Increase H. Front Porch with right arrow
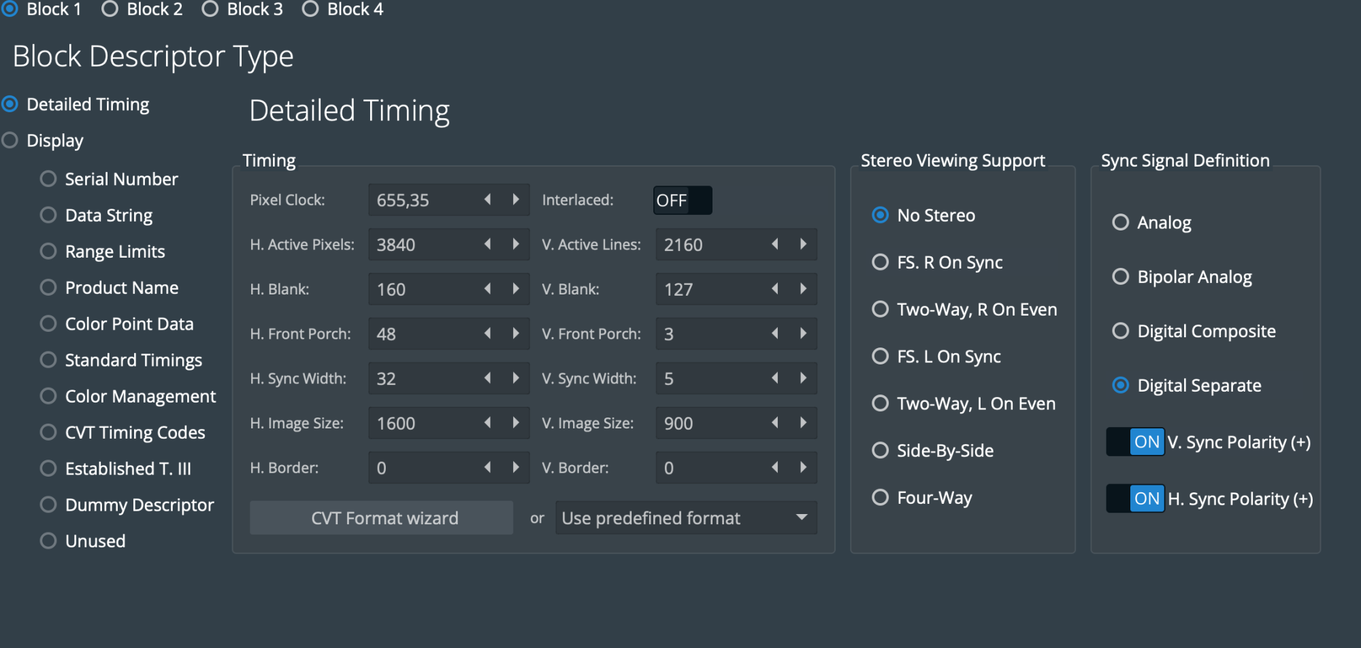 click(x=516, y=333)
